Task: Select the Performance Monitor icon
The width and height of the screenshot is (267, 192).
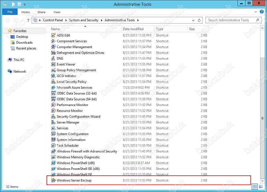Action: (x=53, y=105)
